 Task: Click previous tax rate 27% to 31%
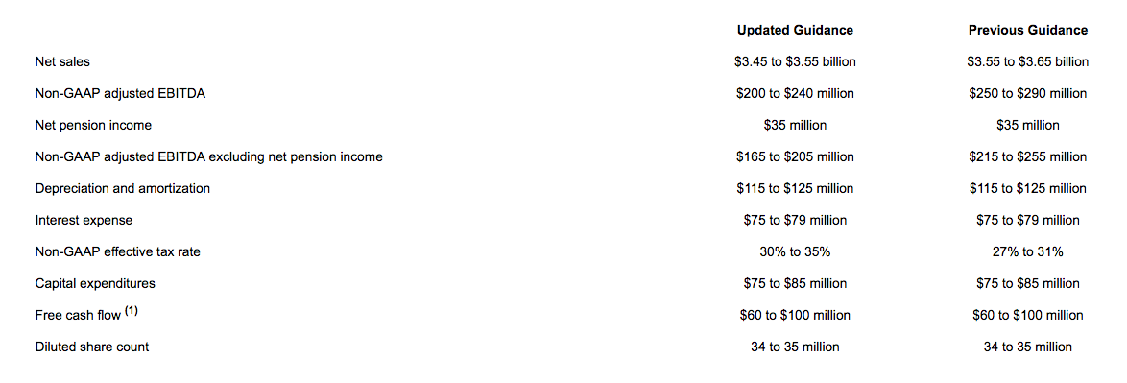1028,251
